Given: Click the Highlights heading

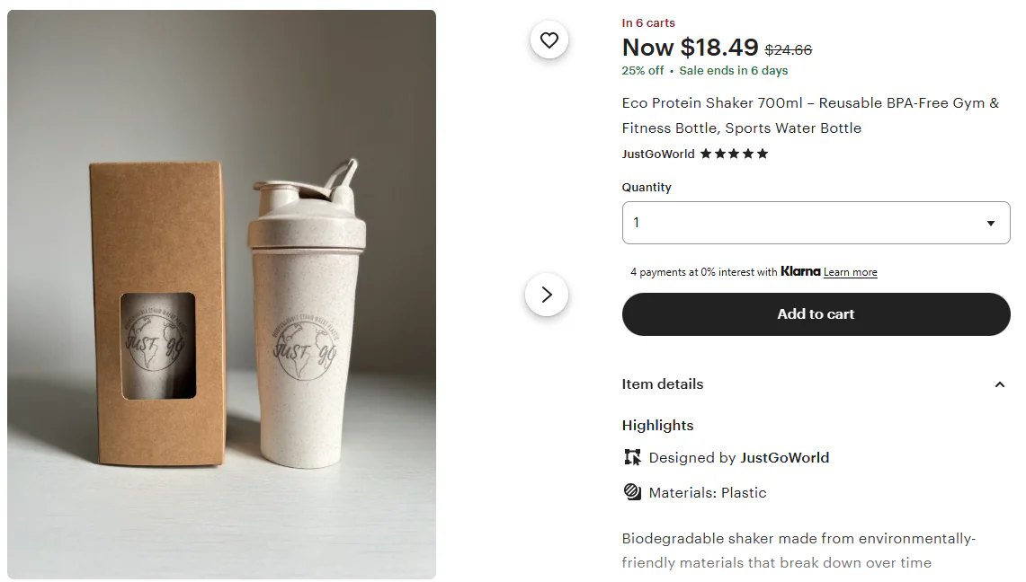Looking at the screenshot, I should [x=657, y=425].
